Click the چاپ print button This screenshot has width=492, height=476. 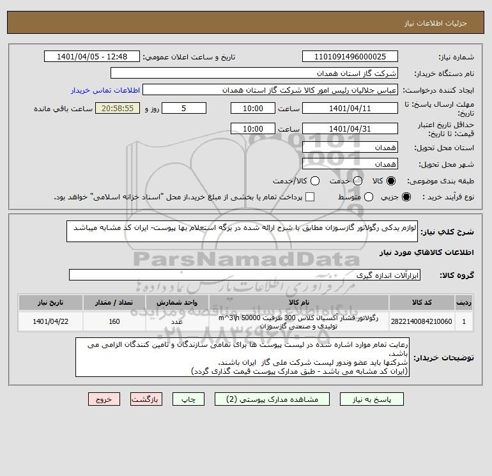click(x=188, y=399)
